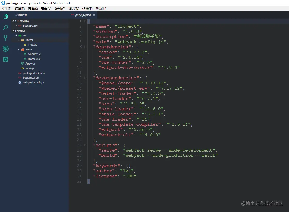This screenshot has height=212, width=289.
Task: Open the 帮助(H) menu
Action: pos(101,9)
